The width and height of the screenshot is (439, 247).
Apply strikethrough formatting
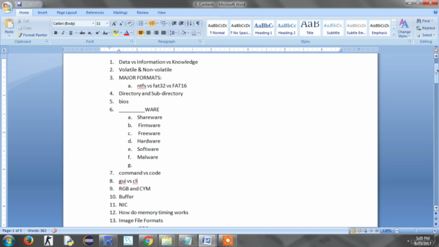pyautogui.click(x=82, y=33)
